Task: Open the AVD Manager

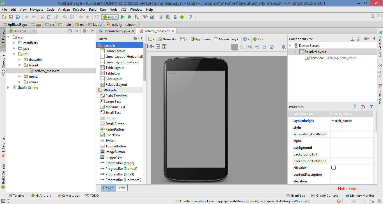Action: [x=168, y=17]
